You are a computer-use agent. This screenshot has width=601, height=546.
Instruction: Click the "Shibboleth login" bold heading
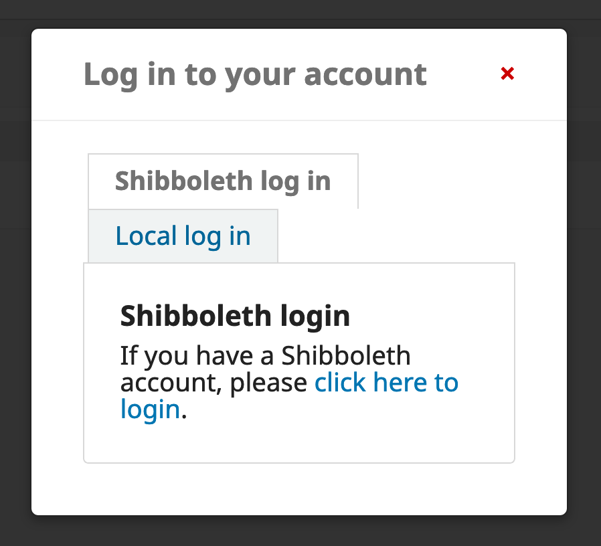coord(235,316)
